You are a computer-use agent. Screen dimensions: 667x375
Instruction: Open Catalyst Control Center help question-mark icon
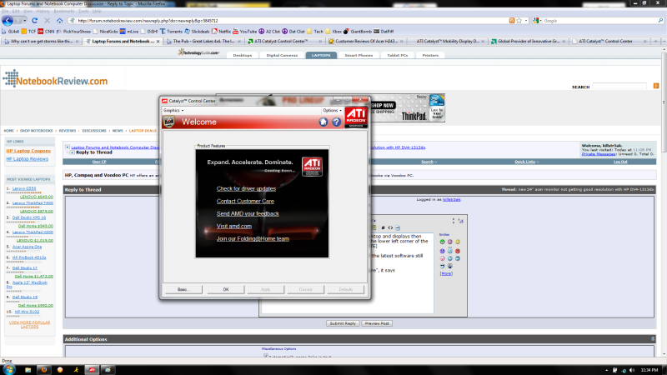[x=337, y=122]
